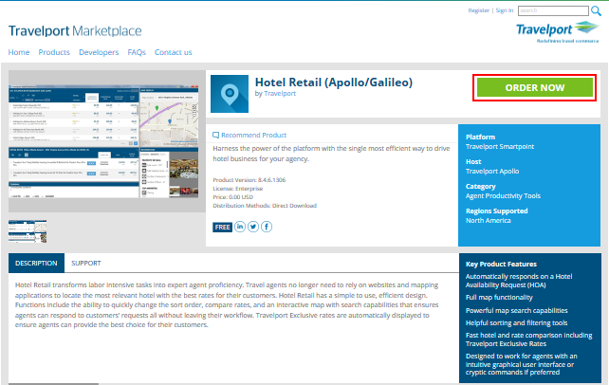Open the SUPPORT tab
609x385 pixels.
(85, 263)
